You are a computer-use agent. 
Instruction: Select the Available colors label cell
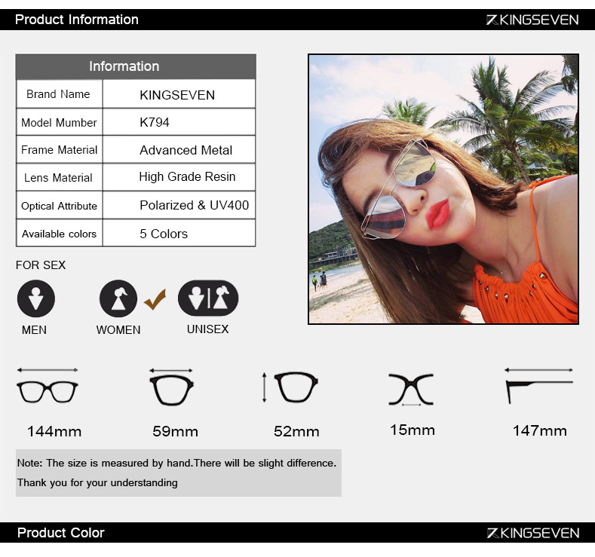[59, 233]
